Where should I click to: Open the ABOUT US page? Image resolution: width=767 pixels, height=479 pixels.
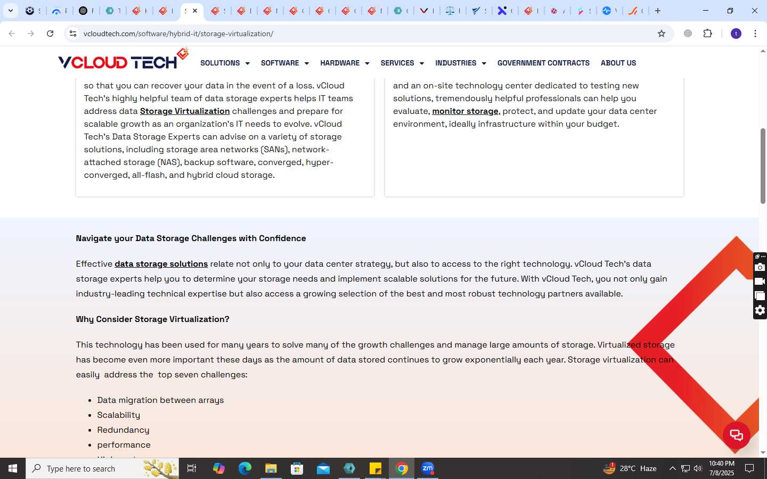point(618,63)
